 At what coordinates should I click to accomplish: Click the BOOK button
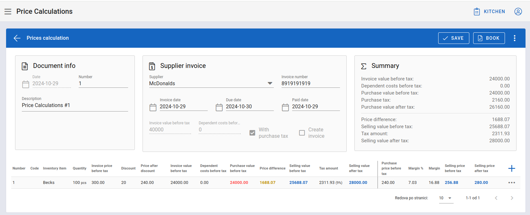pyautogui.click(x=489, y=38)
